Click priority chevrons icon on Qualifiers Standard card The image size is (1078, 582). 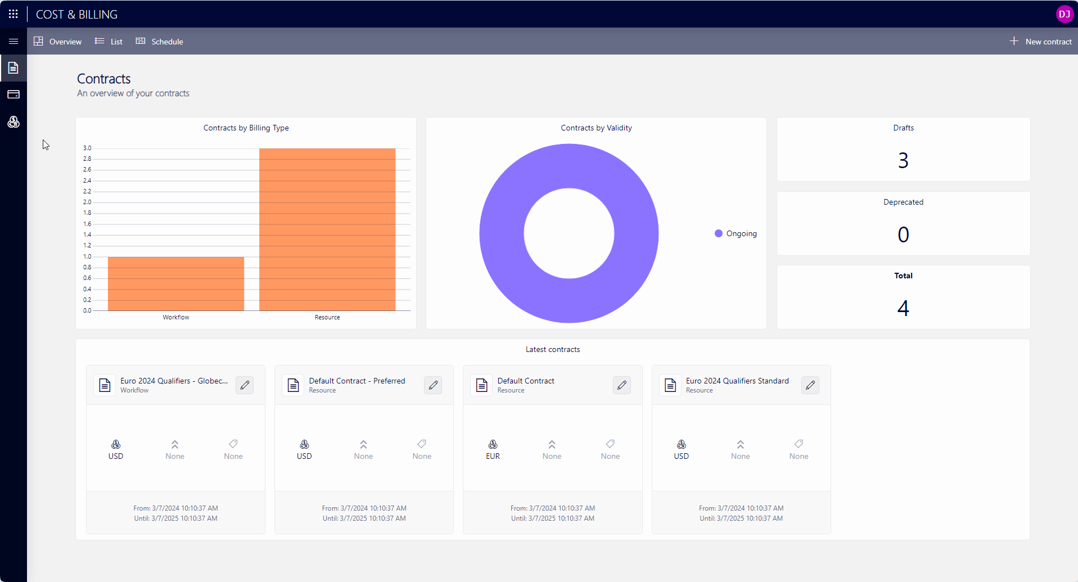coord(741,444)
